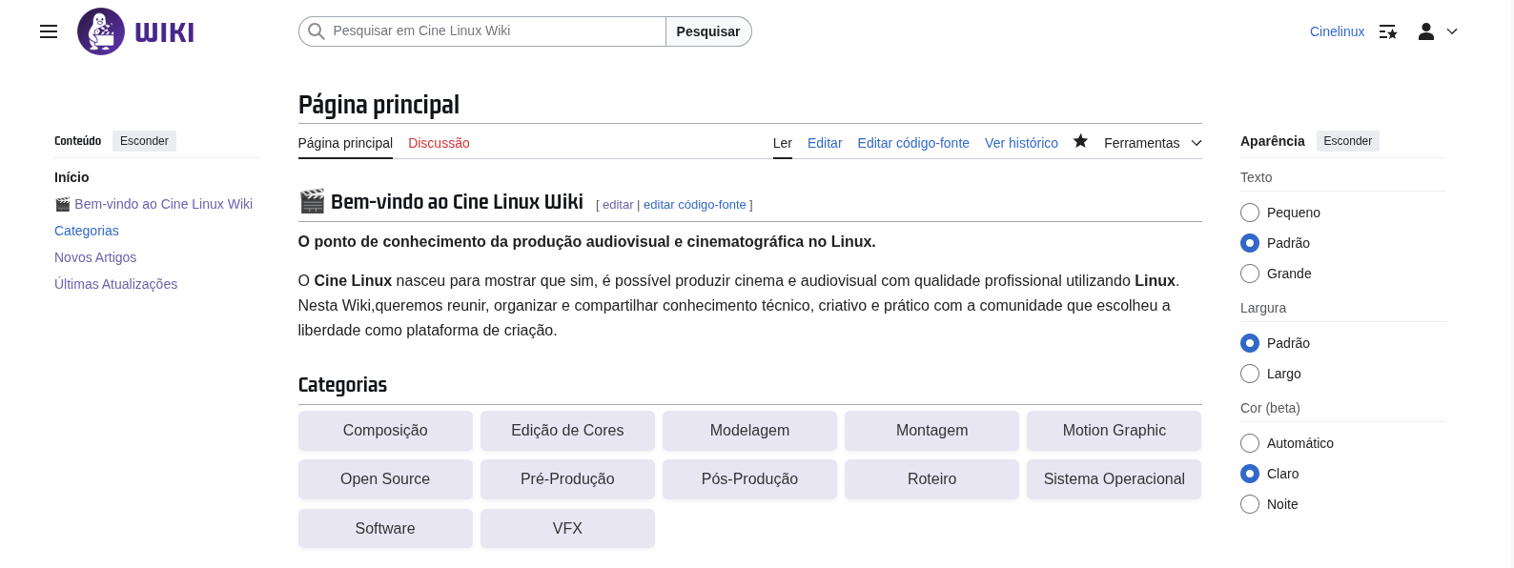Open the watchlist icon
Viewport: 1514px width, 568px height.
pyautogui.click(x=1388, y=31)
